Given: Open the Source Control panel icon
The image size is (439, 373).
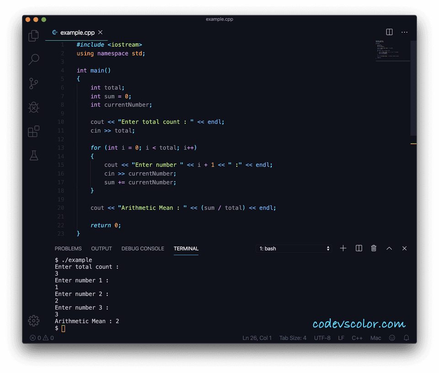Looking at the screenshot, I should (33, 83).
